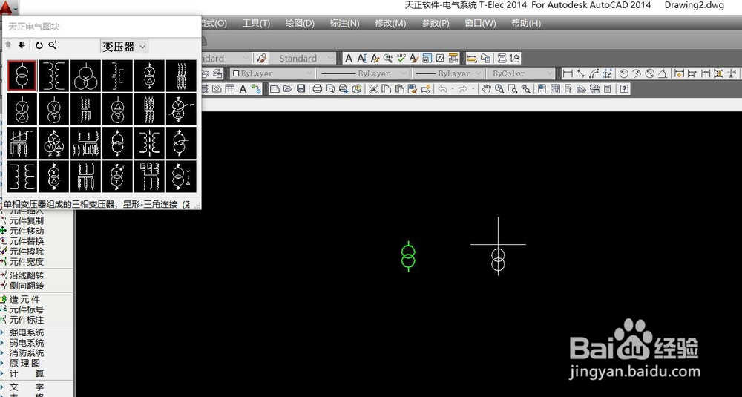Open the 窗口(W) menu
This screenshot has height=397, width=742.
click(480, 23)
